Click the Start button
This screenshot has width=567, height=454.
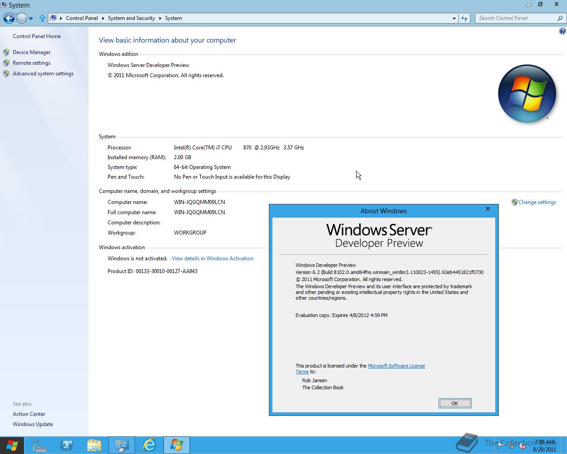click(12, 445)
